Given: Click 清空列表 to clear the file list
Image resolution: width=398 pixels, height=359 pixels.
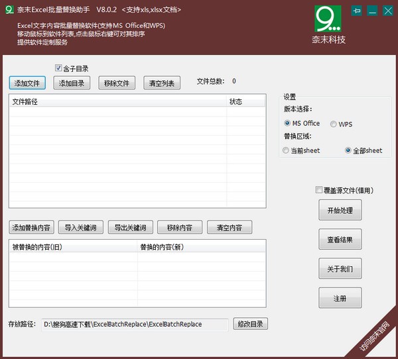Looking at the screenshot, I should [x=162, y=83].
